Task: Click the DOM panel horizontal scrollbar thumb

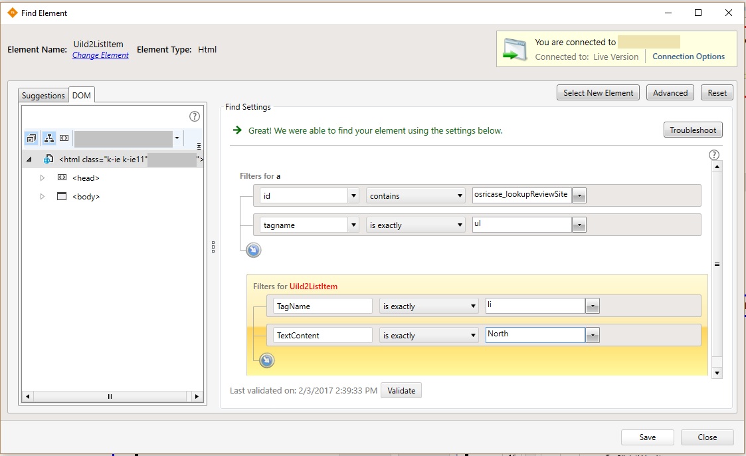Action: point(110,397)
